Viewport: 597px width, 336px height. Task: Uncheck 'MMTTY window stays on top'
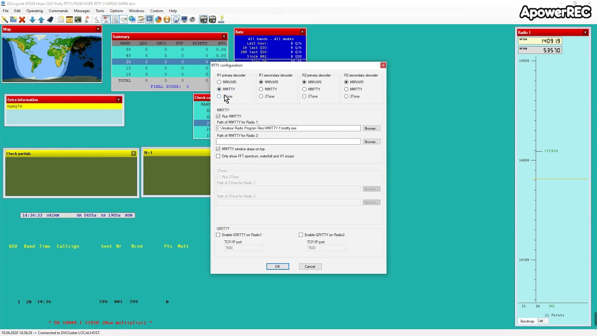pos(218,149)
